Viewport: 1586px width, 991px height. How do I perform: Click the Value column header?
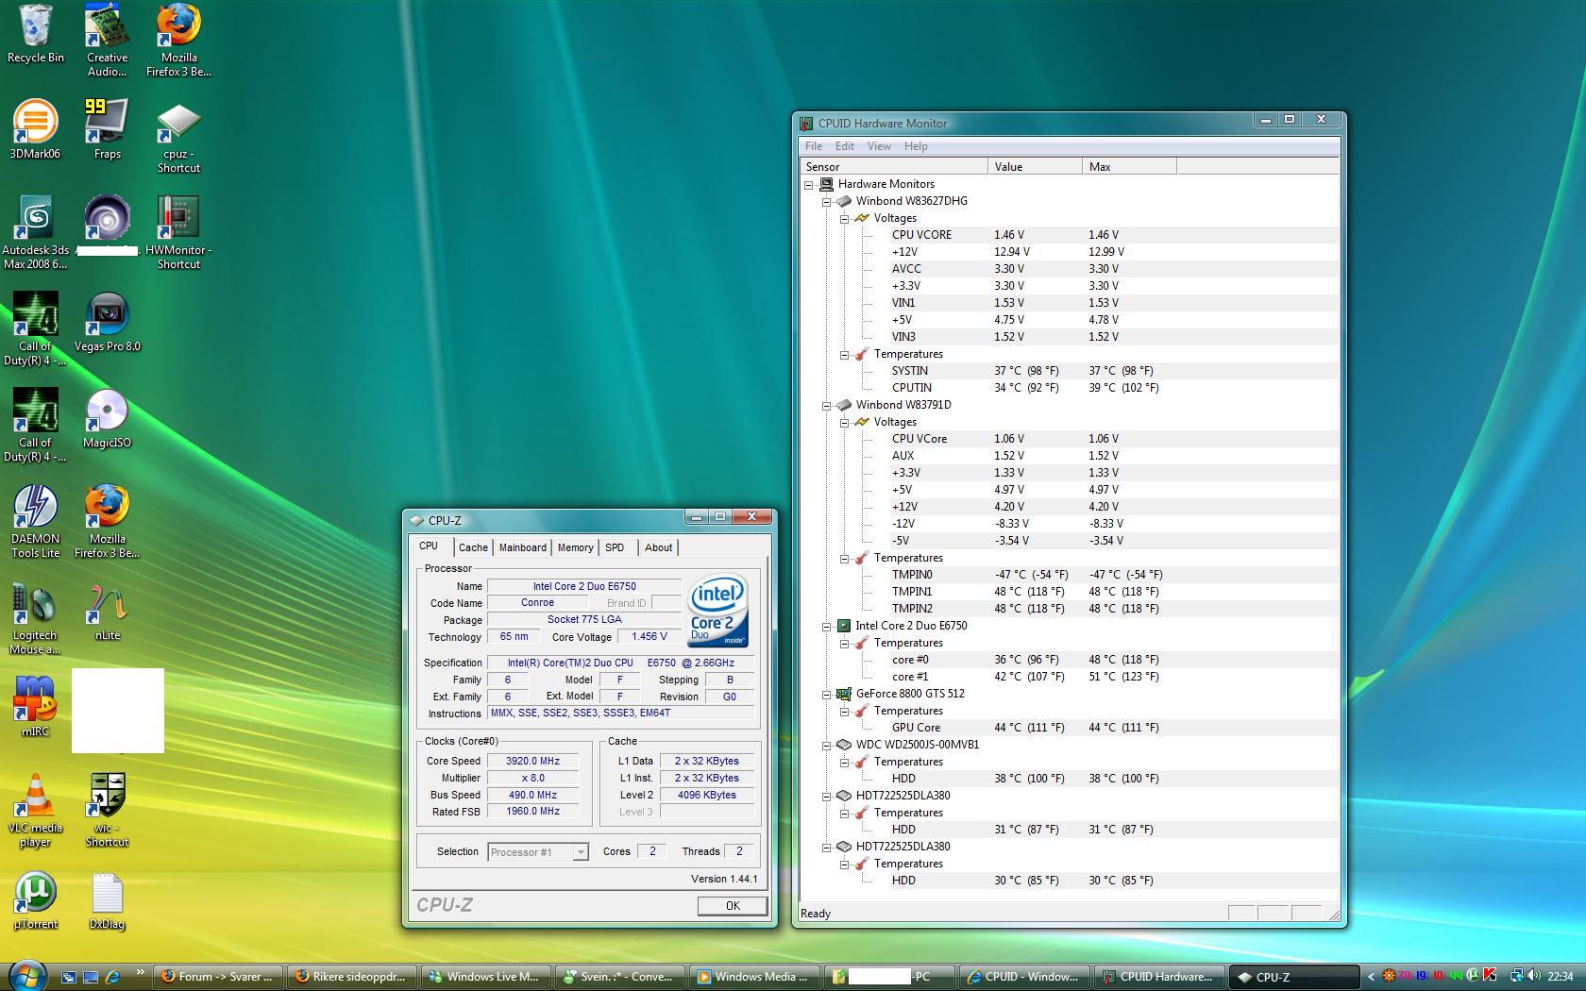click(x=1036, y=167)
